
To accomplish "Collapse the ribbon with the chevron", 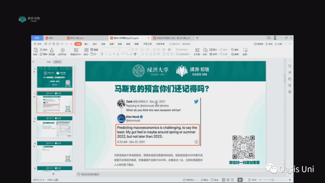I will (290, 44).
